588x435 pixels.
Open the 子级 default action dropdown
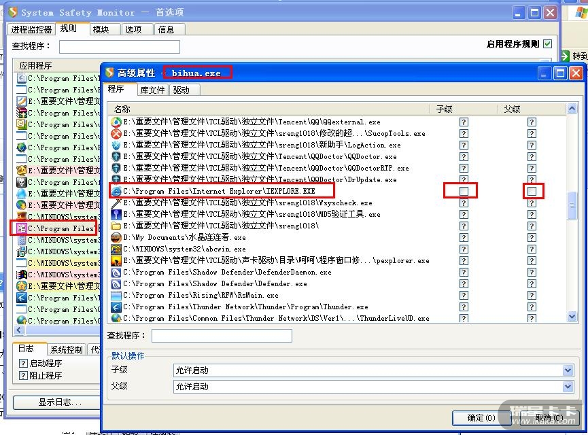click(x=568, y=370)
